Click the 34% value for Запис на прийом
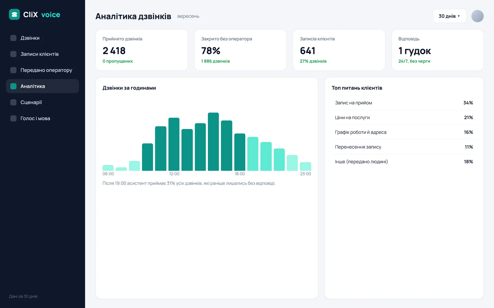The image size is (494, 308). click(x=468, y=103)
